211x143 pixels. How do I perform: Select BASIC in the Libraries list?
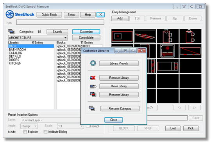coord(31,46)
